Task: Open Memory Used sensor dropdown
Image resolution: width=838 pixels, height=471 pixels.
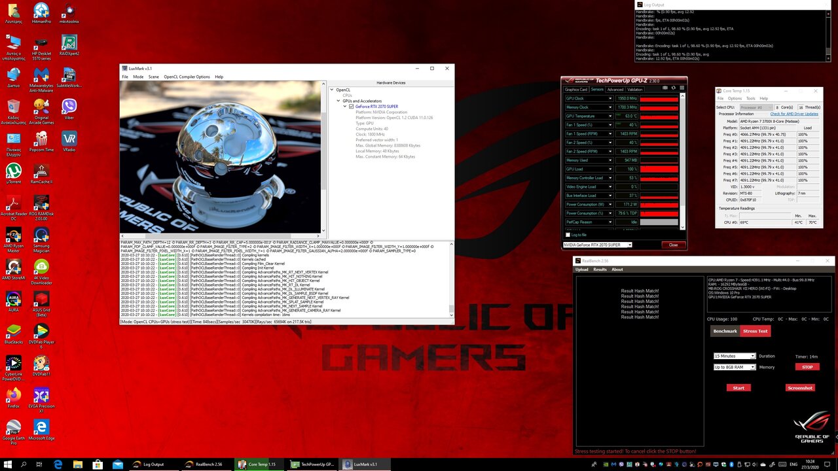Action: click(x=610, y=160)
